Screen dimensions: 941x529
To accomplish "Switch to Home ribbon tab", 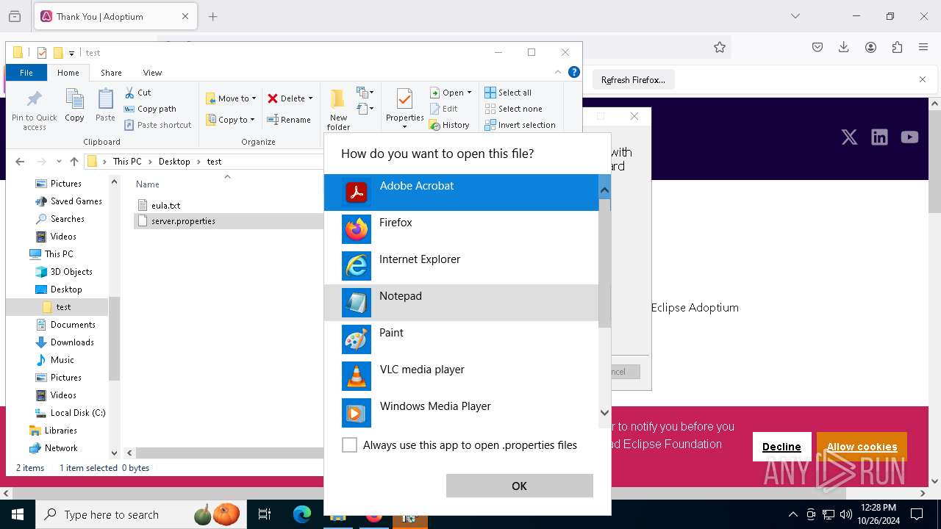I will click(x=68, y=73).
